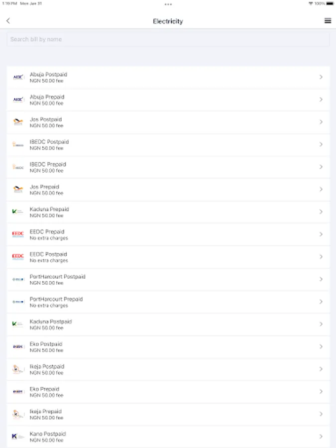Click the Abuja Postpaid AEDC logo
Screen dimensions: 336x448
pos(18,77)
